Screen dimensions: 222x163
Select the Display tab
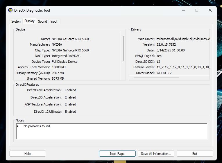30,21
